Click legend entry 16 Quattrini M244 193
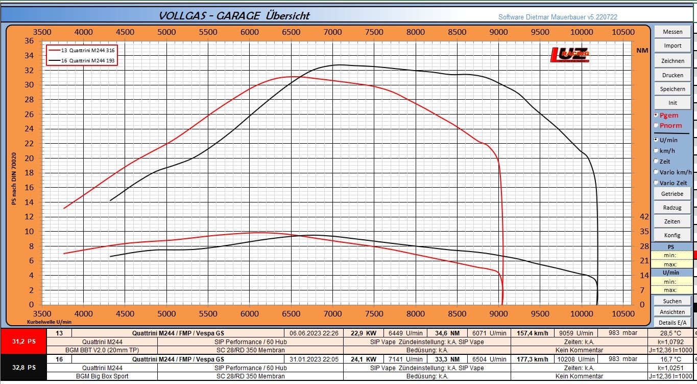This screenshot has height=384, width=697. pyautogui.click(x=82, y=60)
